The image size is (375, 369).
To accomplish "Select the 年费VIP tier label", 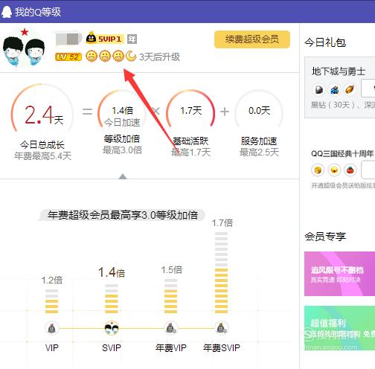I will click(x=171, y=348).
